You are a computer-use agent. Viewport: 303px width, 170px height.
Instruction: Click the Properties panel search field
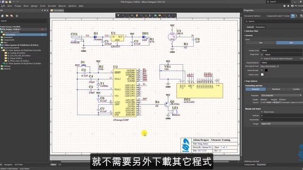(274, 21)
